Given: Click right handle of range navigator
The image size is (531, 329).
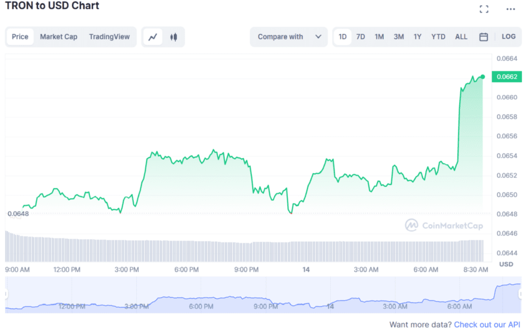Looking at the screenshot, I should pyautogui.click(x=521, y=294).
